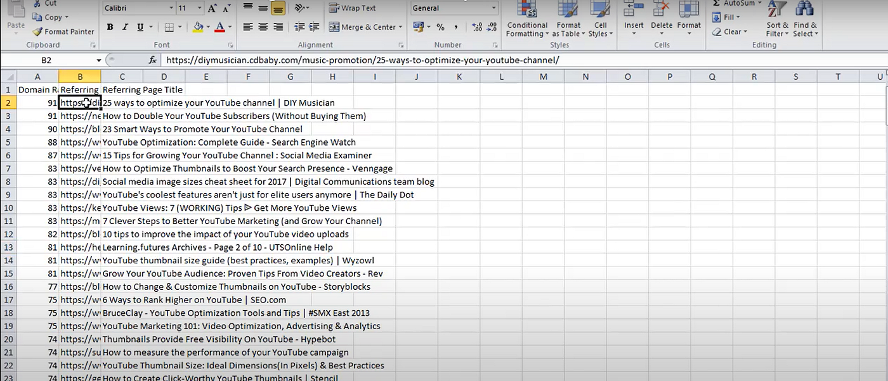Apply percent style
The width and height of the screenshot is (888, 381).
click(x=440, y=27)
